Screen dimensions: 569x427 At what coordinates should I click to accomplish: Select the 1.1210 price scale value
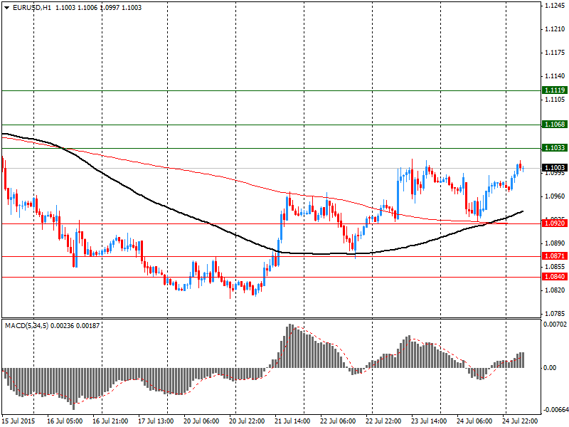pos(555,29)
